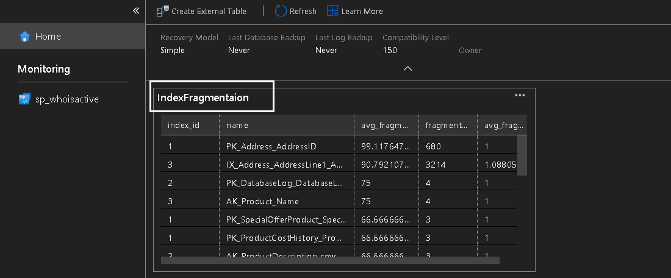Click the Refresh circular arrow icon
The image size is (671, 278).
click(x=281, y=11)
